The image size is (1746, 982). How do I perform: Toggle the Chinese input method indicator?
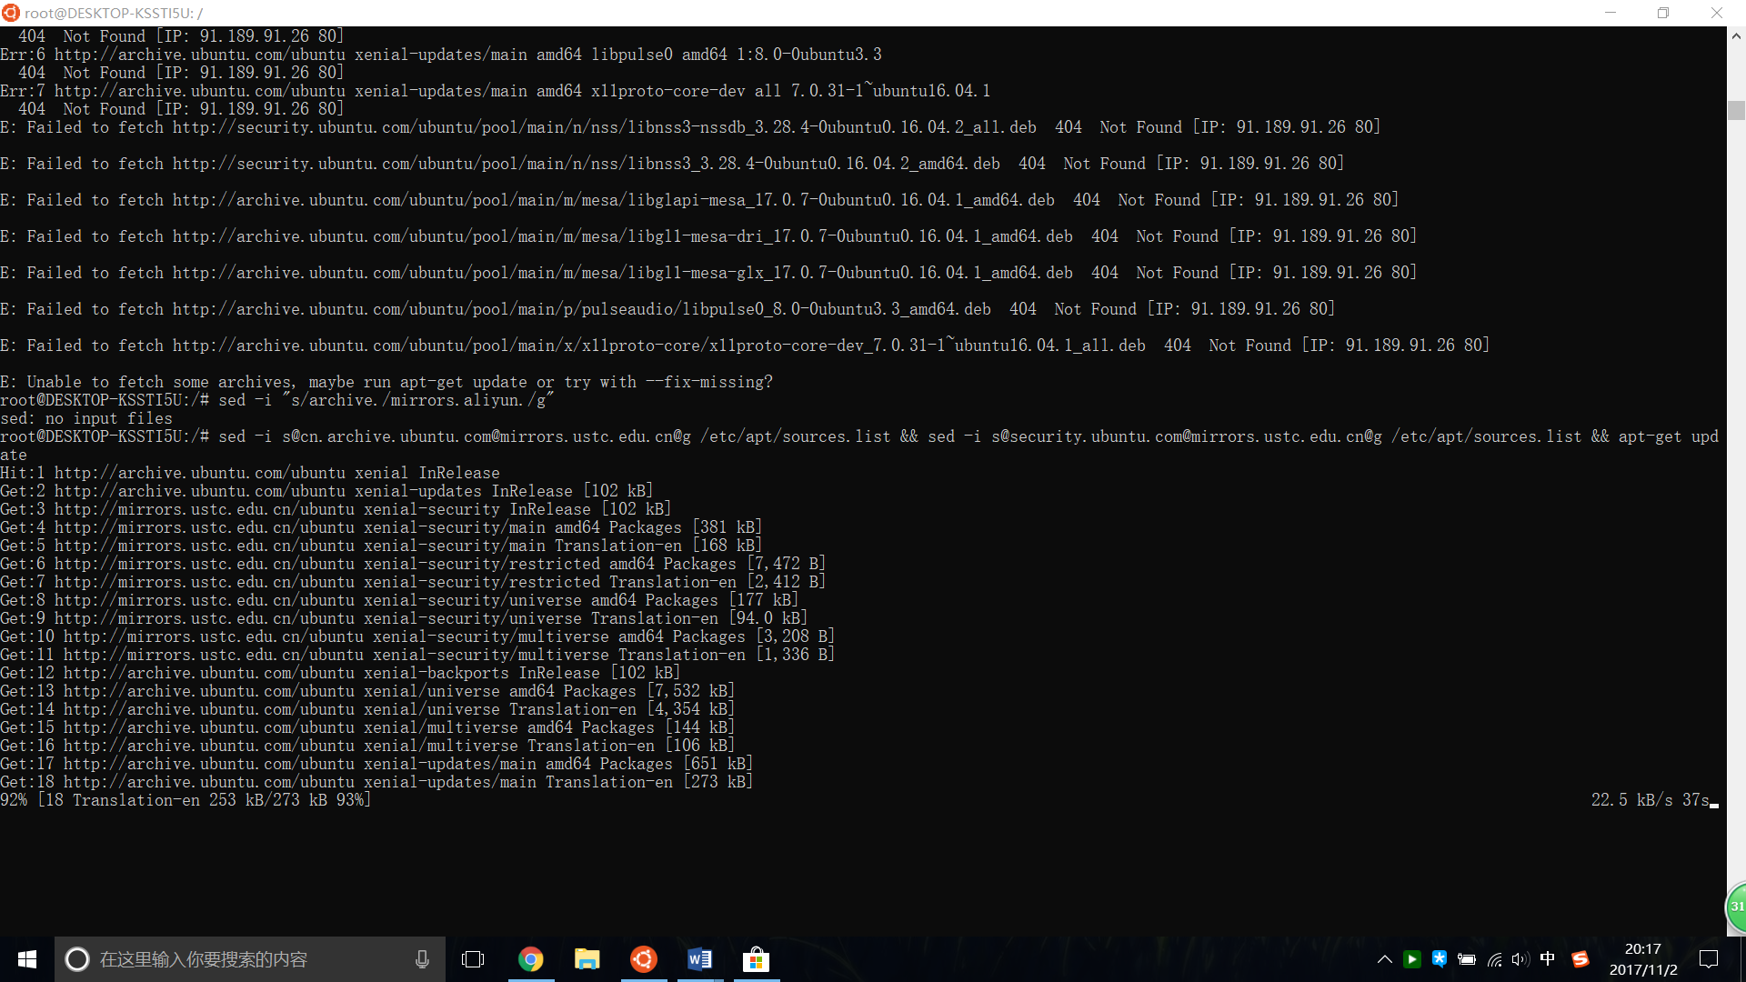[x=1548, y=958]
